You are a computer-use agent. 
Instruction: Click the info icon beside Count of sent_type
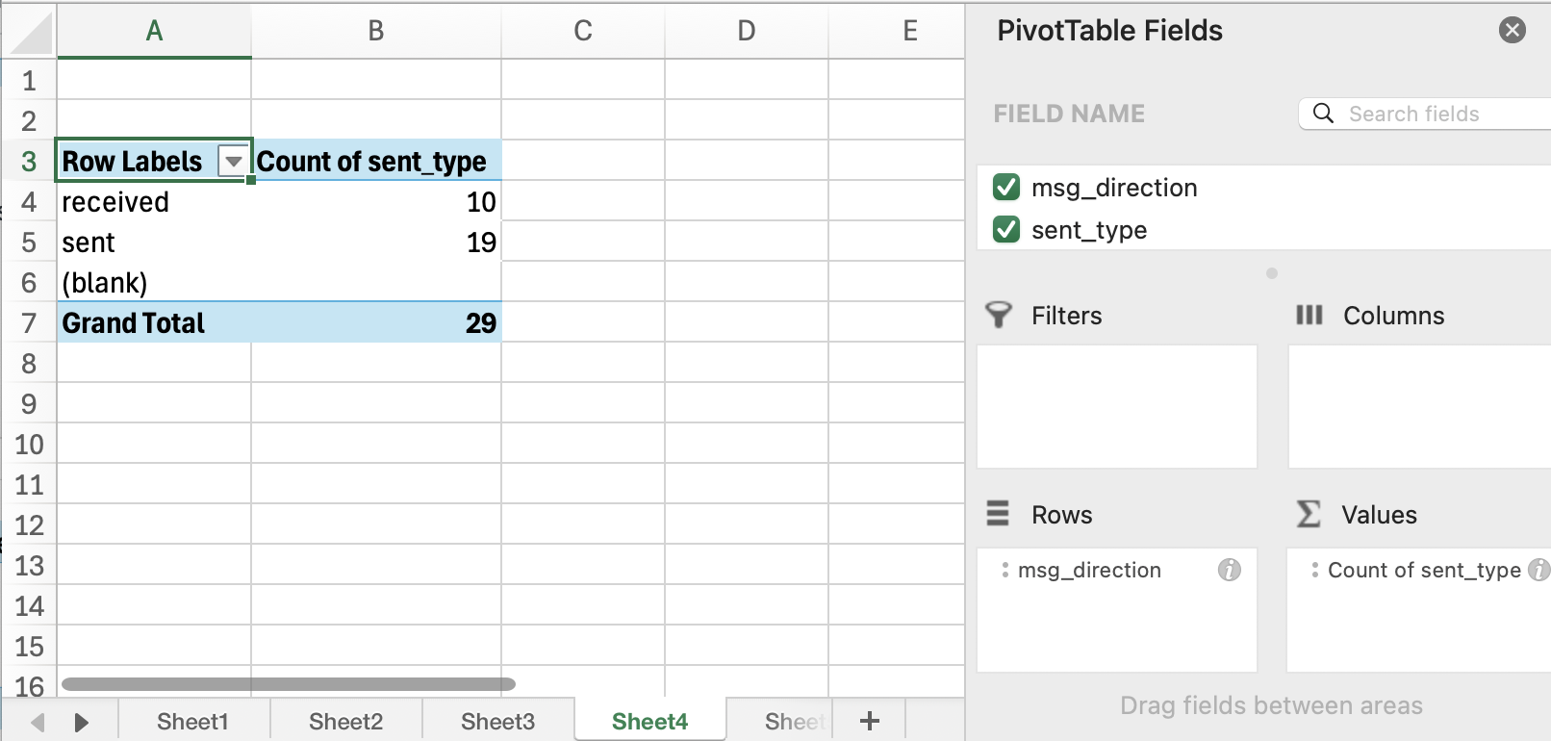coord(1538,570)
